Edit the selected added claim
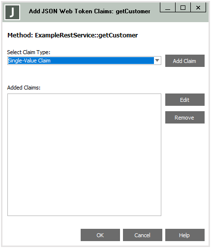This screenshot has height=248, width=211. 185,100
